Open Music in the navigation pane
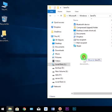The width and height of the screenshot is (112, 112). pyautogui.click(x=56, y=54)
